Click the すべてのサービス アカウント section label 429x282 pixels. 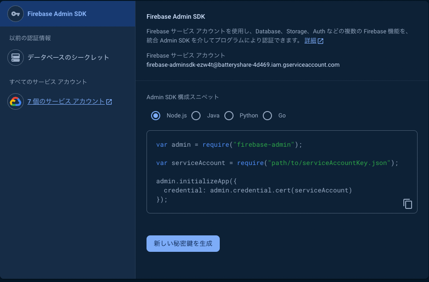click(x=48, y=82)
